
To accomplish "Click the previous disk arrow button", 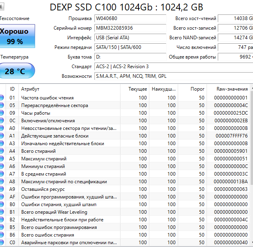I will tap(2, 7).
